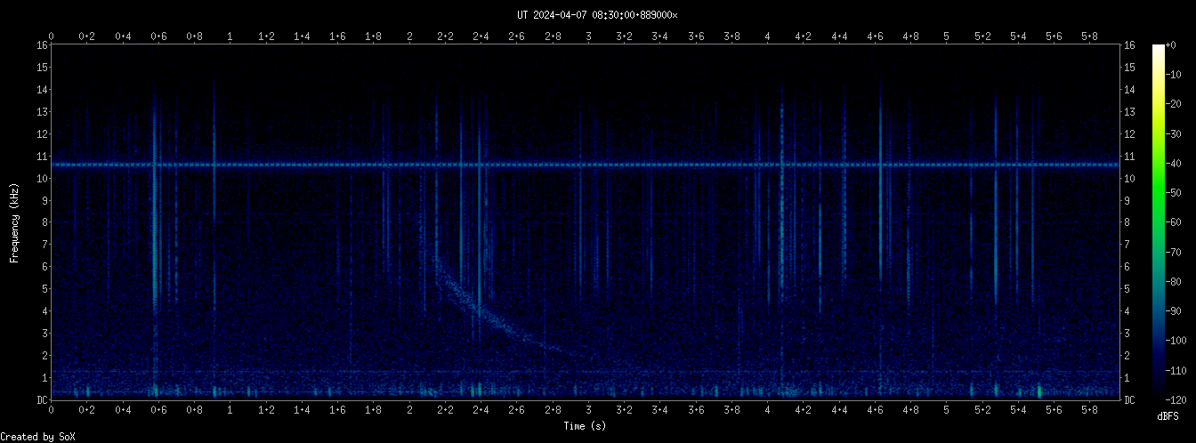Click the 16 label on the left frequency axis
This screenshot has width=1196, height=443.
pyautogui.click(x=42, y=45)
